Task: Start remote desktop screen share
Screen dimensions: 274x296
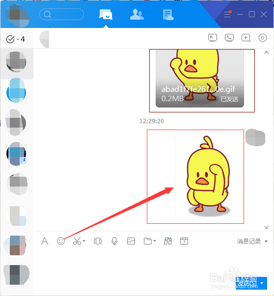Action: click(x=213, y=38)
